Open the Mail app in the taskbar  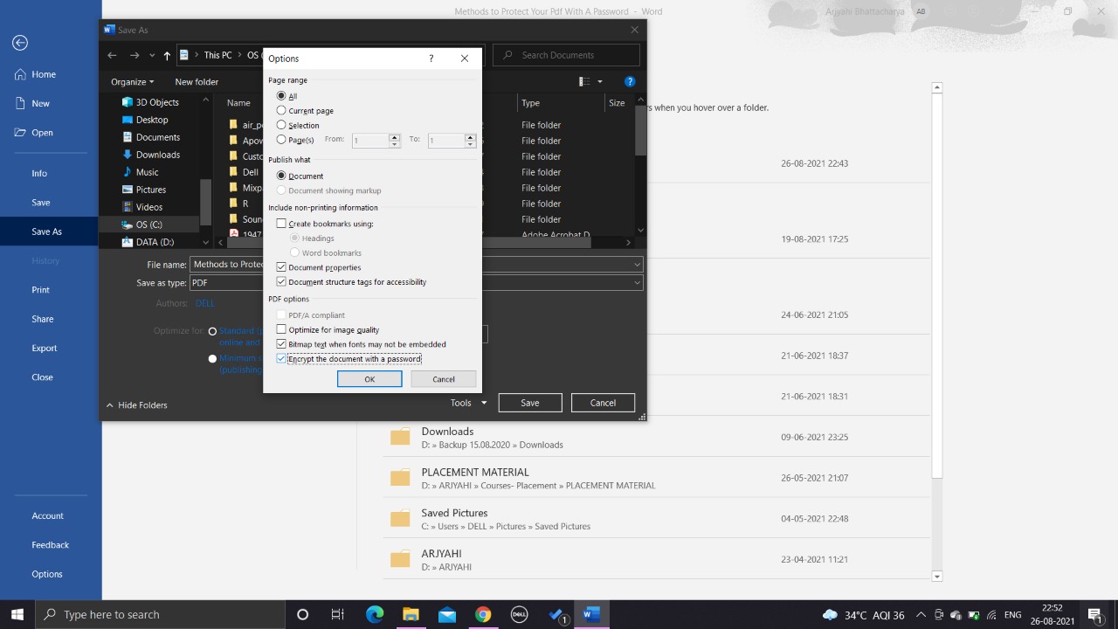pos(447,614)
